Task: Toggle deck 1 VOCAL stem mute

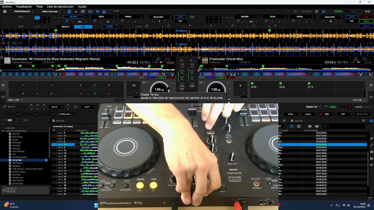Action: (x=161, y=77)
